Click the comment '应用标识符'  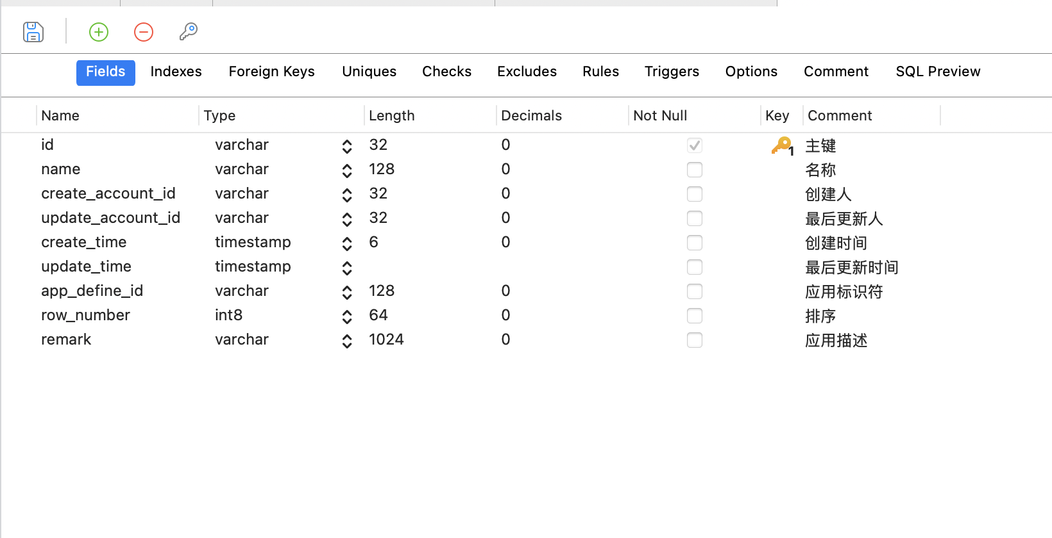point(844,292)
